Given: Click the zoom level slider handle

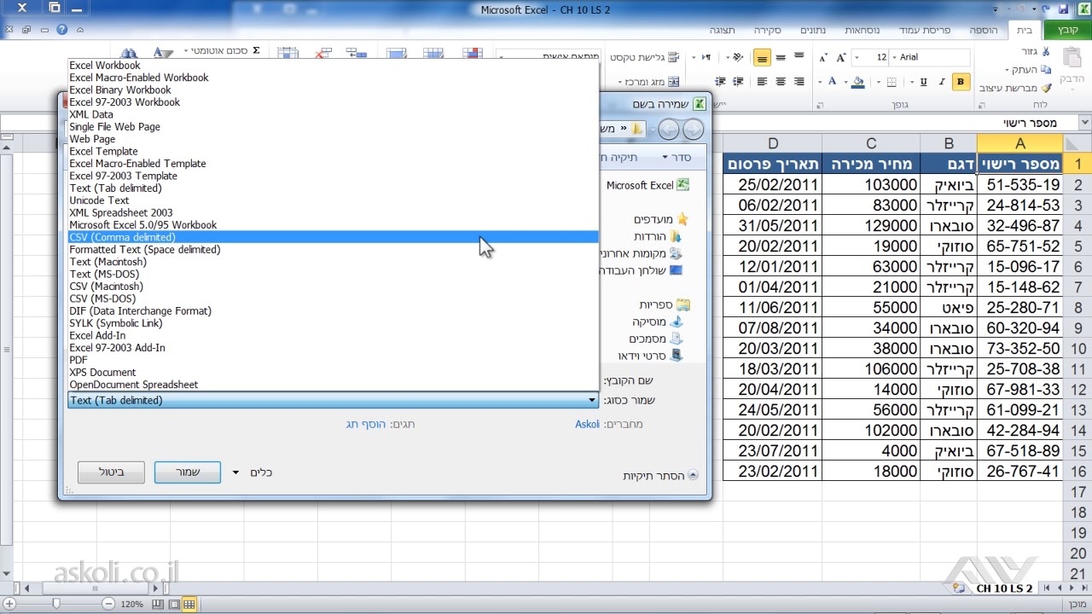Looking at the screenshot, I should [56, 604].
